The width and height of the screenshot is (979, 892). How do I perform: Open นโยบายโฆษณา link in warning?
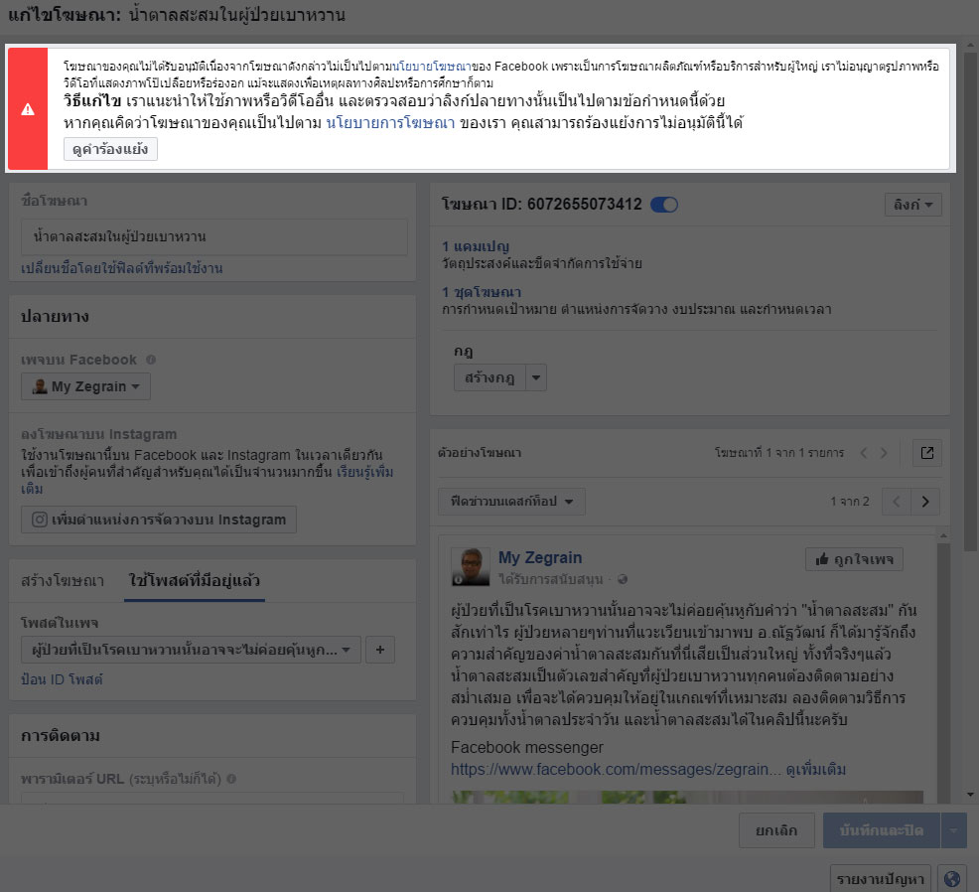click(432, 67)
